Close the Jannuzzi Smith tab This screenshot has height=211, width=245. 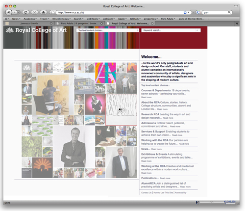[x=51, y=24]
